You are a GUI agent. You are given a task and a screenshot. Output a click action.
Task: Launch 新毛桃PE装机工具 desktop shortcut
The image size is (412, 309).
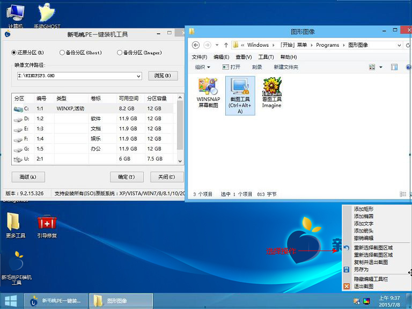tap(16, 268)
